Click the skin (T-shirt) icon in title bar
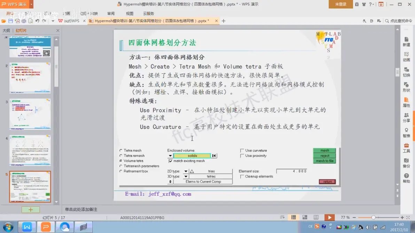The width and height of the screenshot is (415, 233). (x=364, y=4)
